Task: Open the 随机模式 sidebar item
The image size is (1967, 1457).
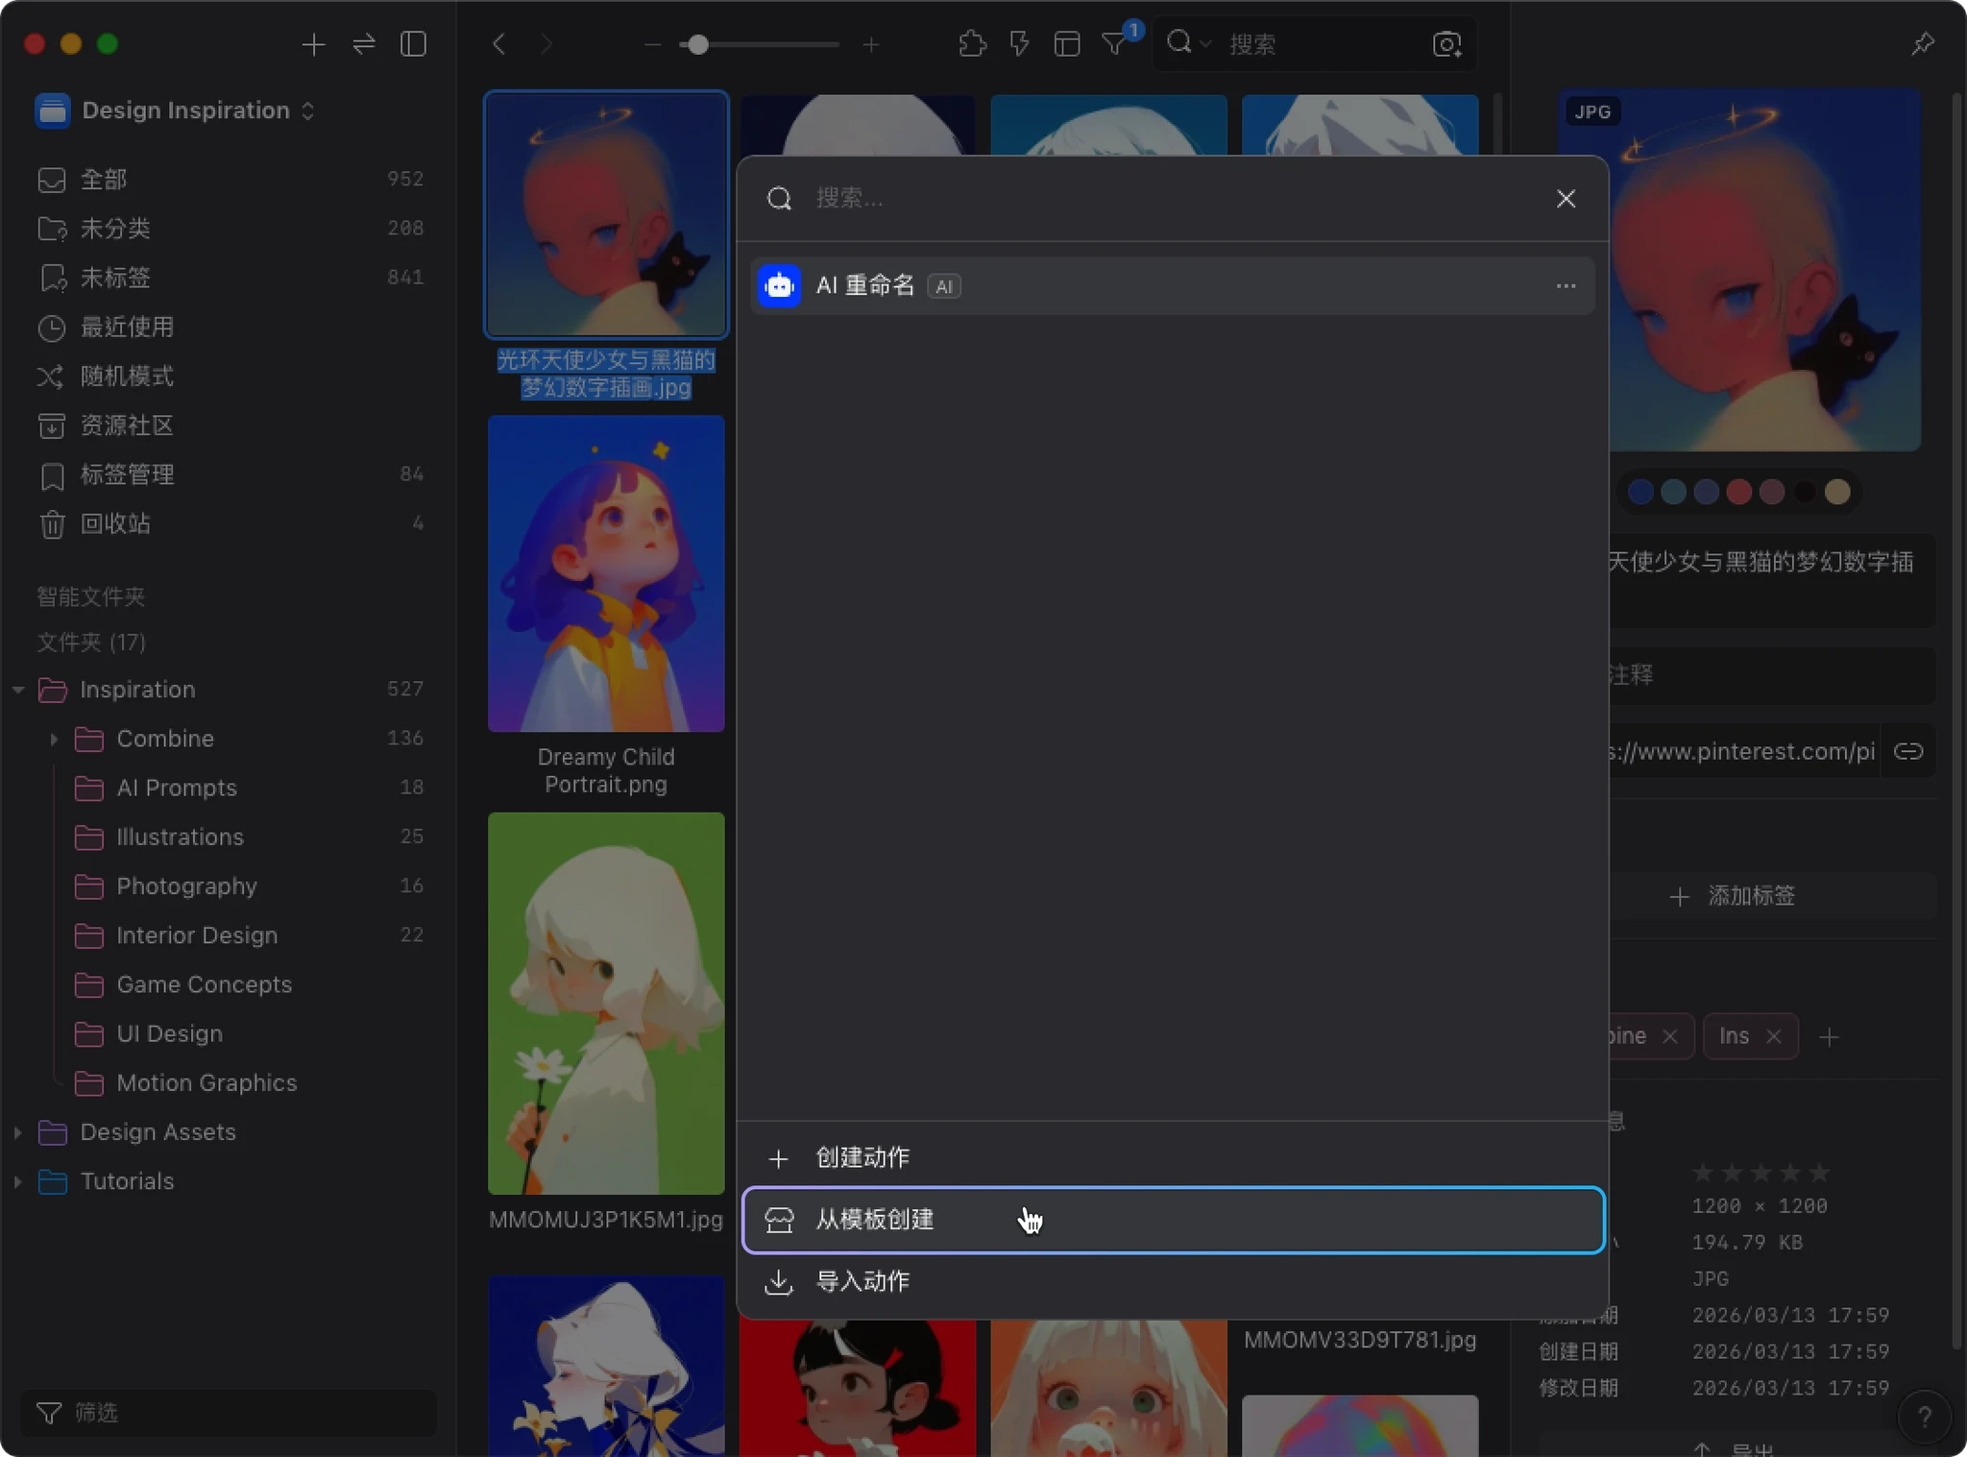Action: tap(127, 376)
